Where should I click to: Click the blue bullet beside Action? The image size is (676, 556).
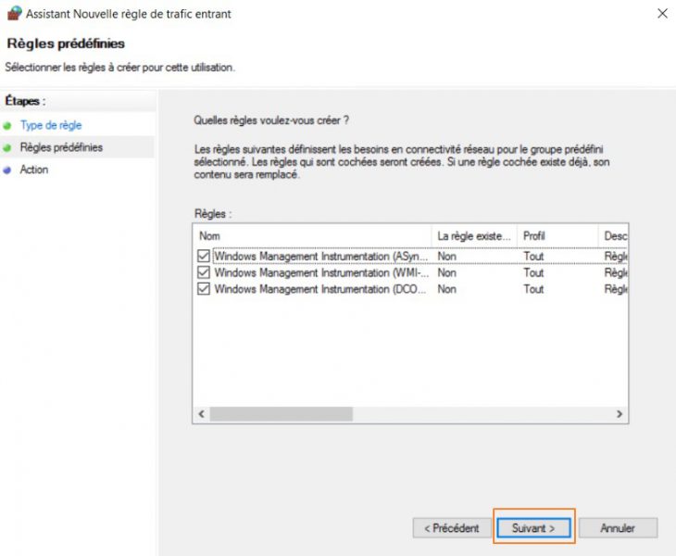(x=8, y=171)
